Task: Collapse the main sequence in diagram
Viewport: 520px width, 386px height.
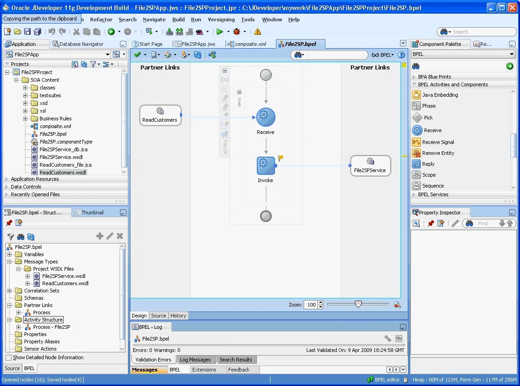Action: pos(239,92)
